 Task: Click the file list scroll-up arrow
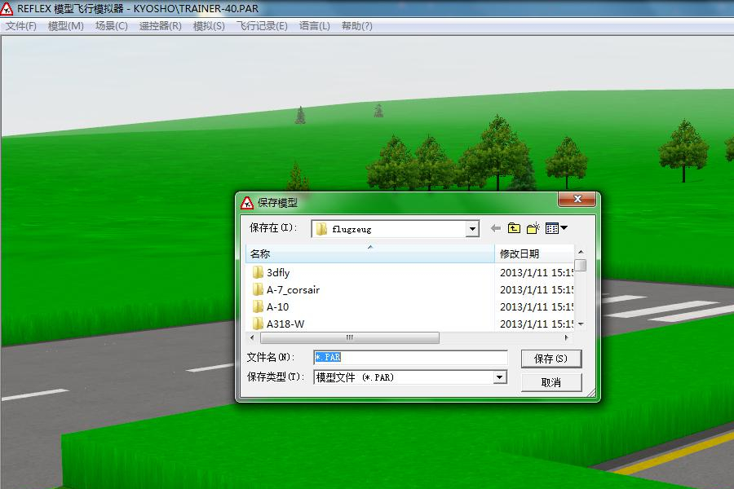(581, 252)
